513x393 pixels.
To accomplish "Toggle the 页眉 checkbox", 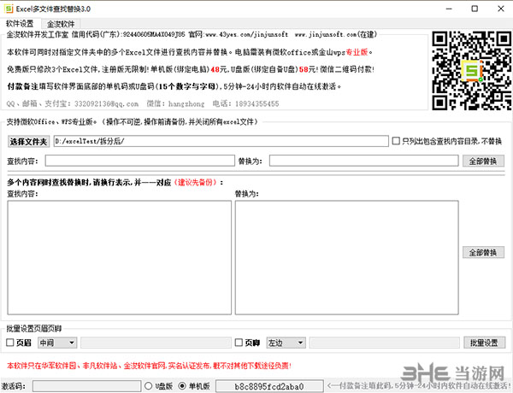I will (x=10, y=343).
